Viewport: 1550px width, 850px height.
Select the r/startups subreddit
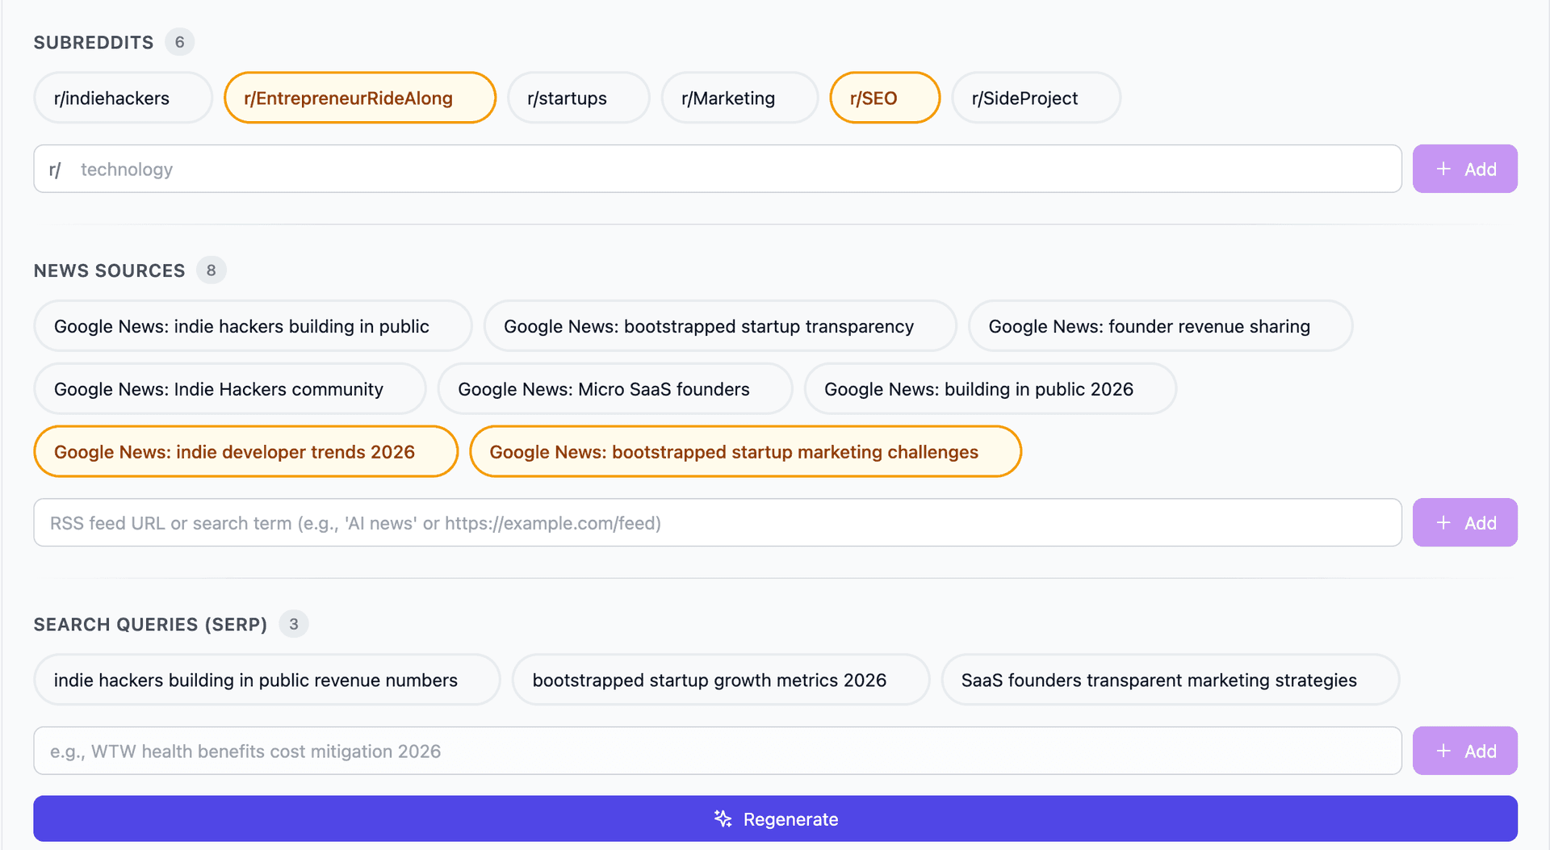point(578,98)
